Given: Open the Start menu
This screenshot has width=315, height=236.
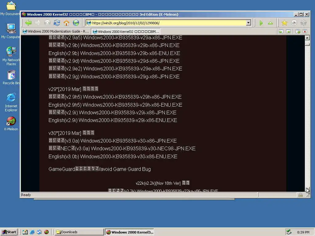Looking at the screenshot, I should (x=9, y=232).
